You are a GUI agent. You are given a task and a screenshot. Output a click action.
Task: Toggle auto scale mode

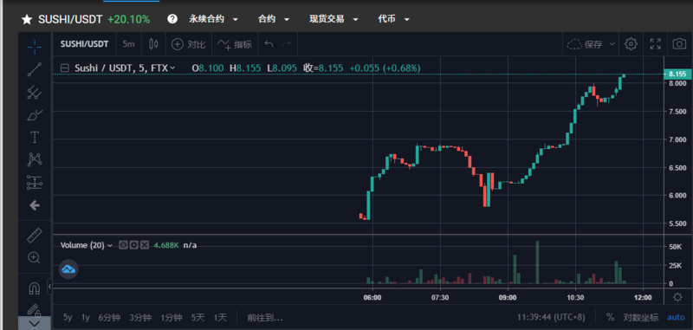pyautogui.click(x=676, y=317)
